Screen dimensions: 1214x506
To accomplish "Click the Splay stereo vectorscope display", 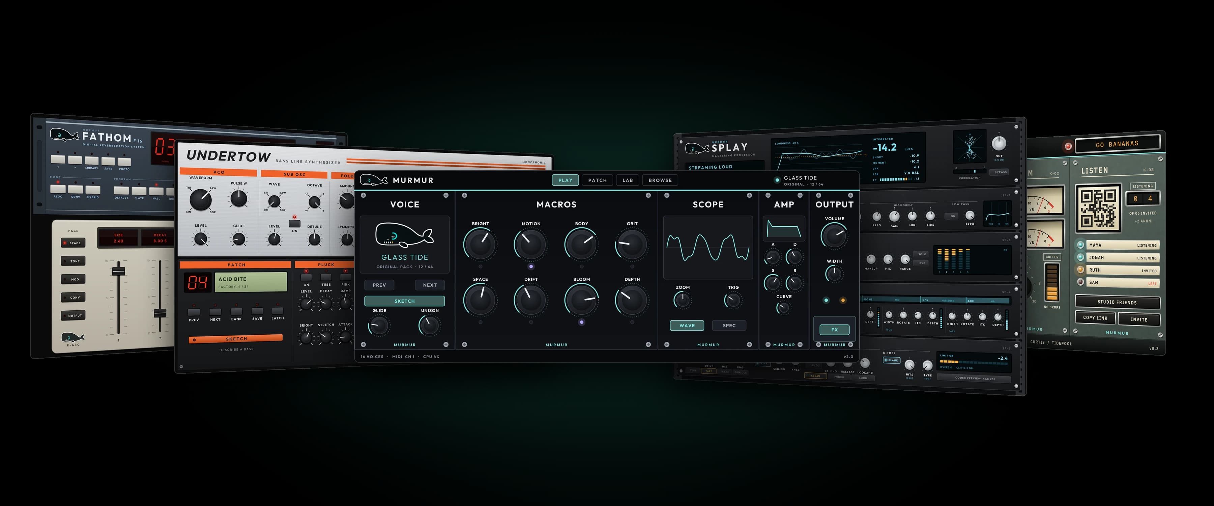I will [x=970, y=147].
